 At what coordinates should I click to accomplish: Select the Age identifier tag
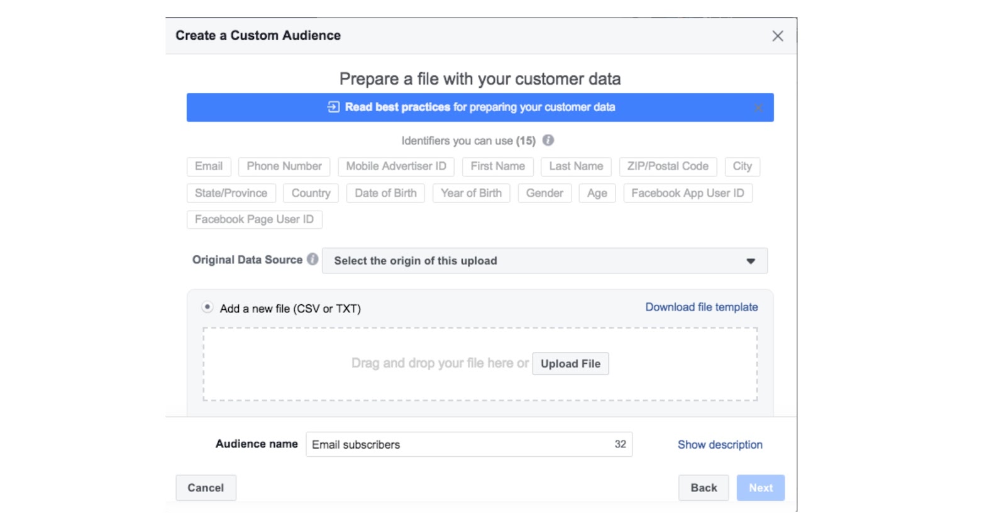pos(597,193)
